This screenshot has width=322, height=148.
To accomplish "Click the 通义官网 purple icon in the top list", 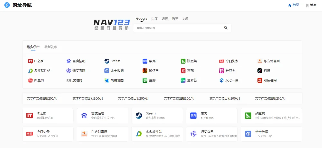I will click(68, 71).
